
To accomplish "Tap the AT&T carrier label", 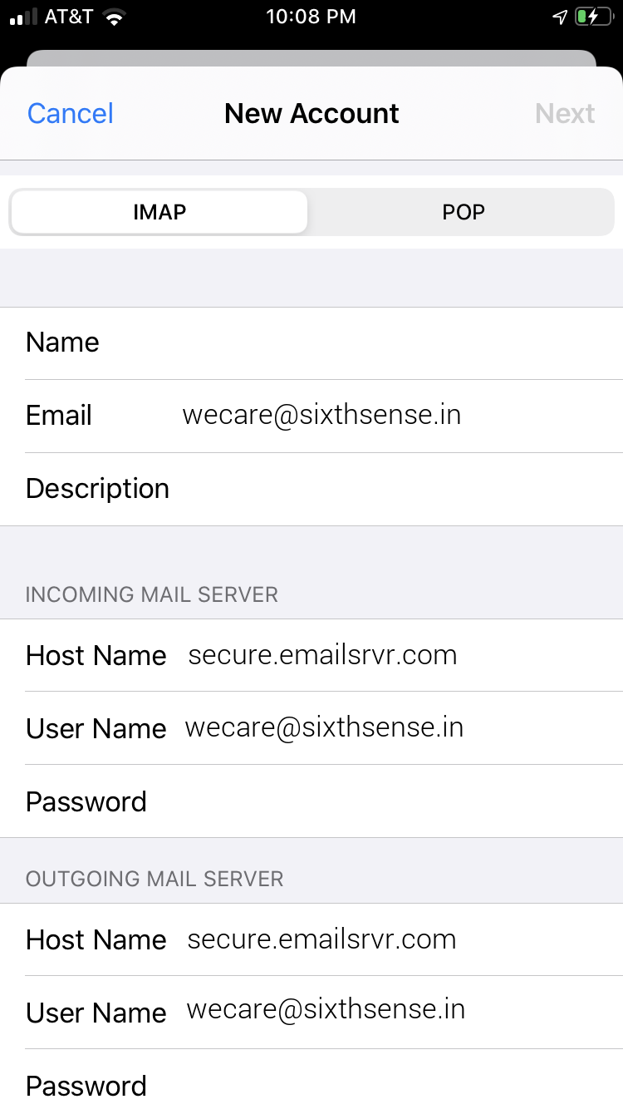I will click(69, 17).
